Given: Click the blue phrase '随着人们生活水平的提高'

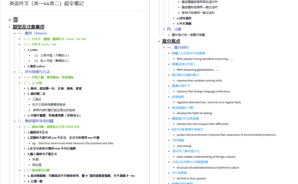Looking at the screenshot, I should pyautogui.click(x=188, y=53).
